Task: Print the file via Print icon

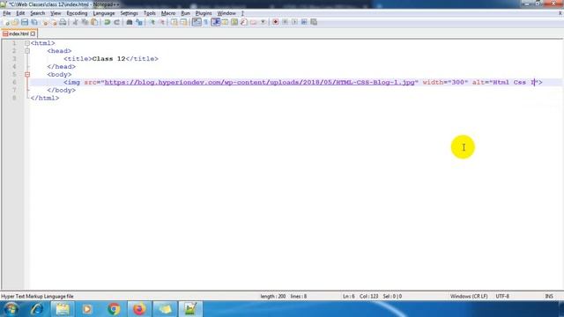Action: (63, 22)
